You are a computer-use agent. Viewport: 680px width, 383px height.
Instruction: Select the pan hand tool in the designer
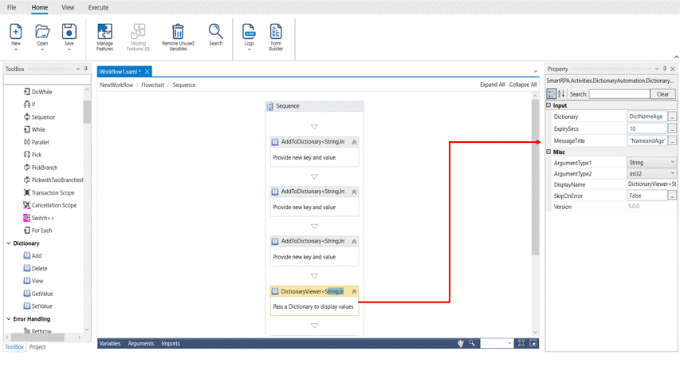click(x=461, y=343)
